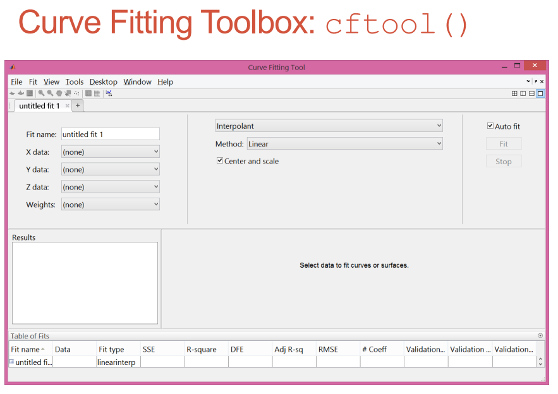Click the SSE column header

[x=162, y=349]
